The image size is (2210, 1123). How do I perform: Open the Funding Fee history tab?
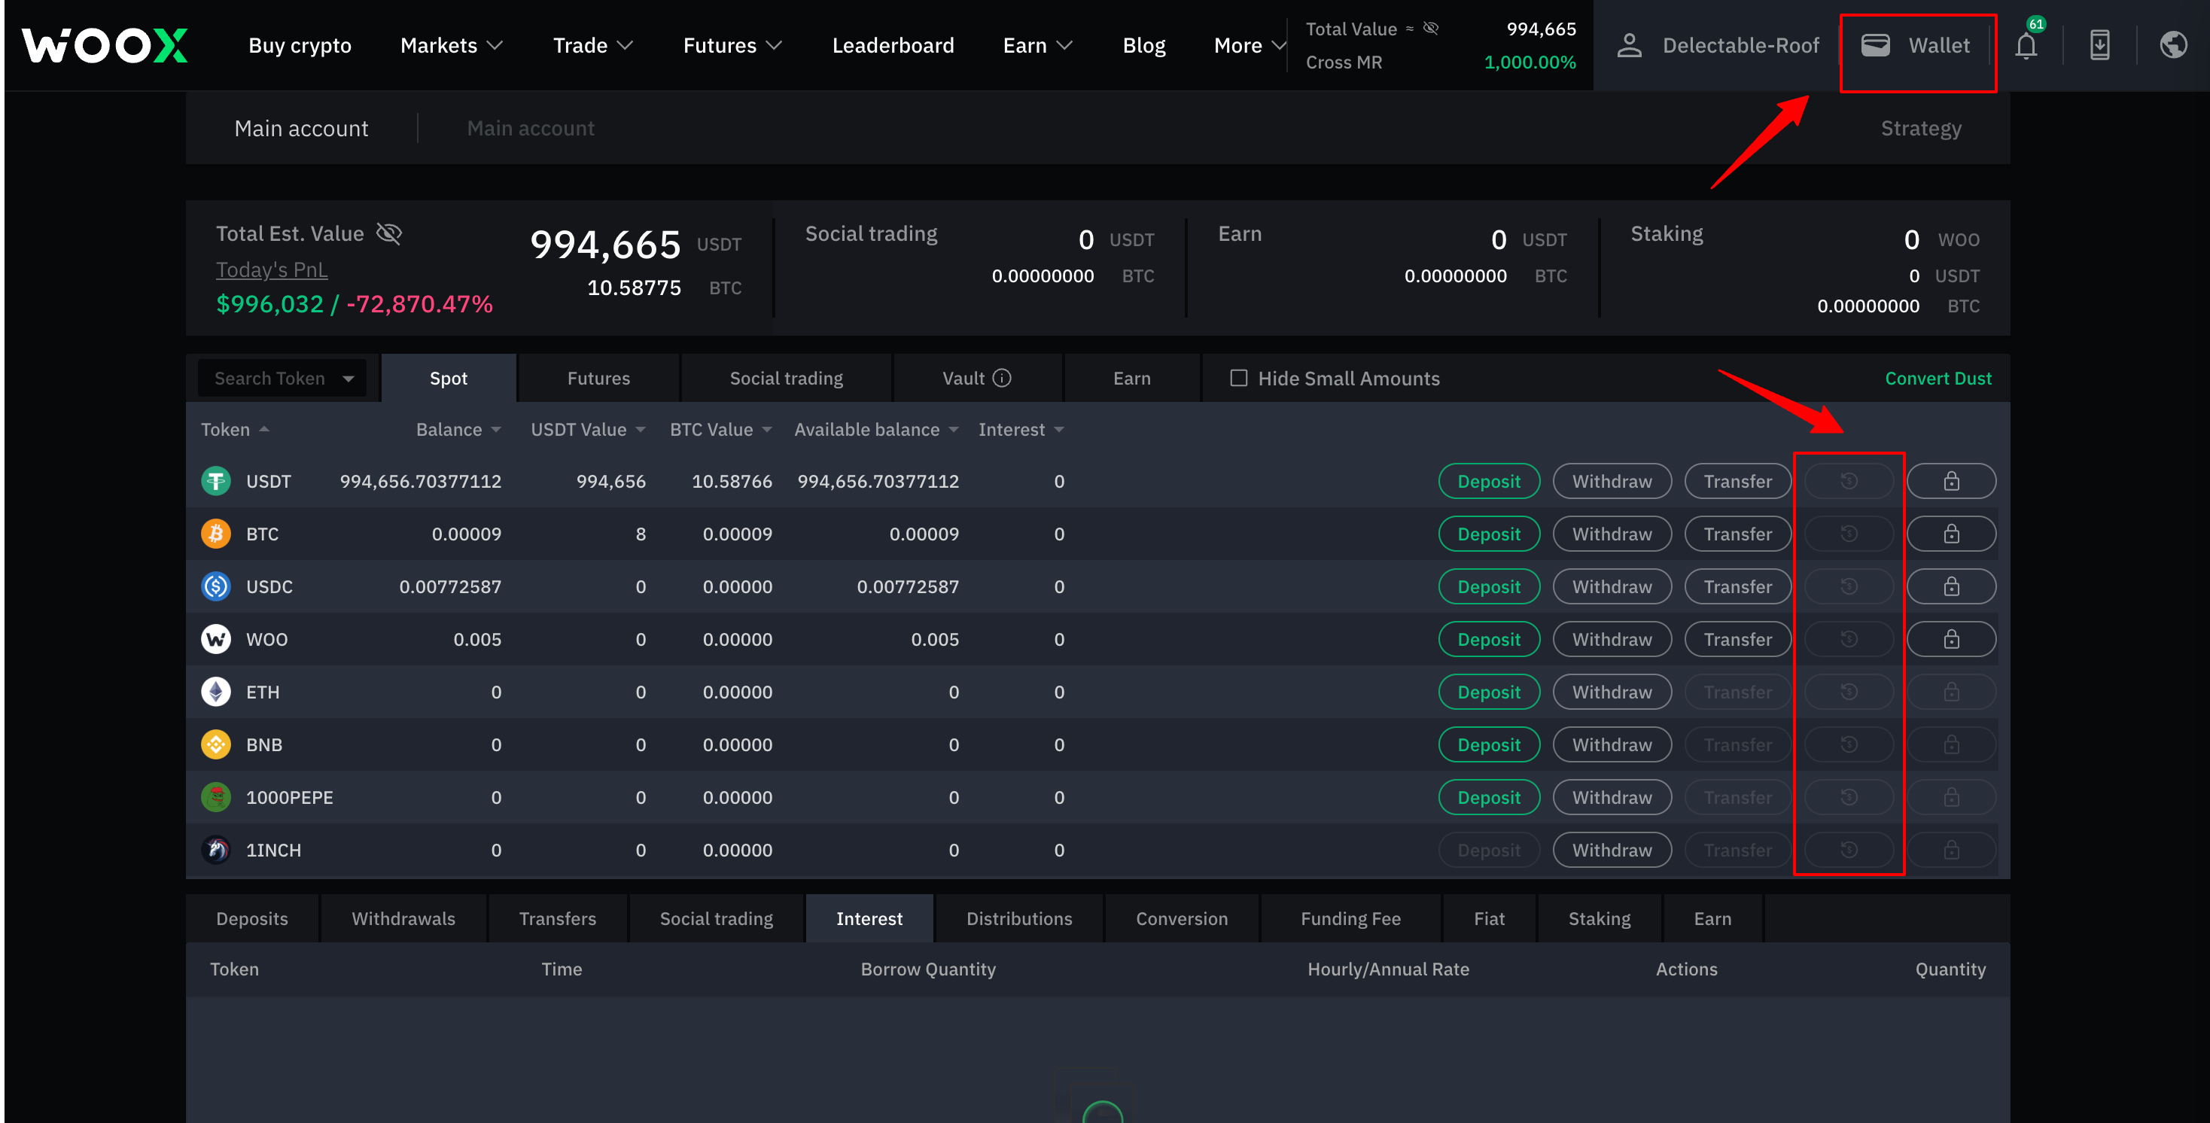point(1350,919)
